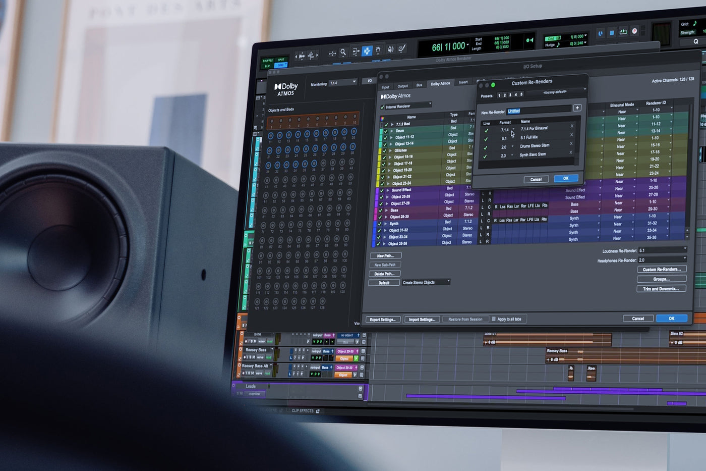Expand the Drum path row
This screenshot has width=706, height=471.
pos(392,131)
